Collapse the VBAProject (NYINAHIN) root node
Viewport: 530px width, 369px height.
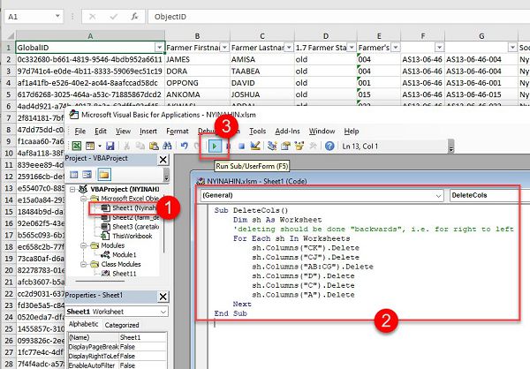[x=72, y=189]
